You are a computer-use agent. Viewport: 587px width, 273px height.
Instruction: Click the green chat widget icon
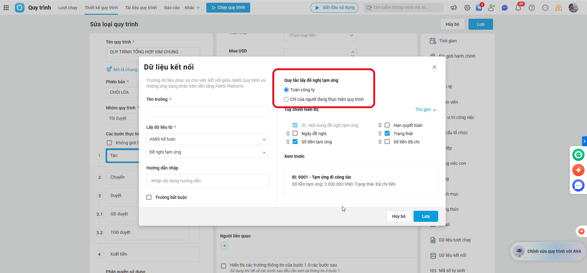click(x=578, y=155)
